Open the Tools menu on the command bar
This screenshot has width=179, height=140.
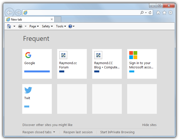(x=61, y=26)
